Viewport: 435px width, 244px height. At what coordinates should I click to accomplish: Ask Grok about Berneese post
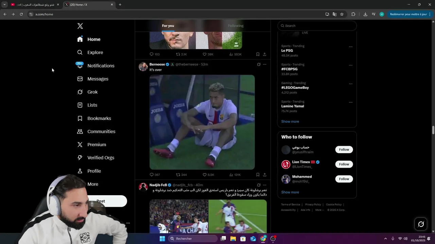(259, 64)
